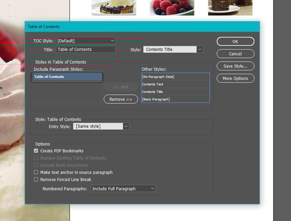Click the chocolate cake thumbnail image
291x221 pixels.
click(230, 8)
